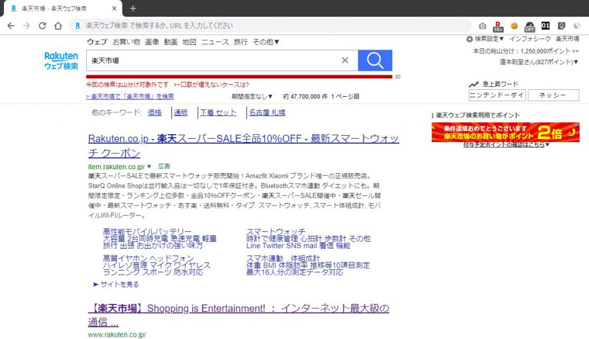Open 楽天市場で「楽天市場」を検索 link
The width and height of the screenshot is (589, 339).
tap(130, 97)
